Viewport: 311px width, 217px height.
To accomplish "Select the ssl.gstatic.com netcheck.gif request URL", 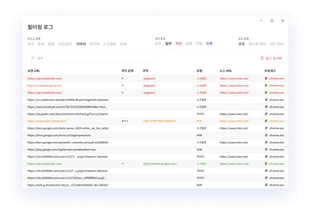I will point(68,114).
